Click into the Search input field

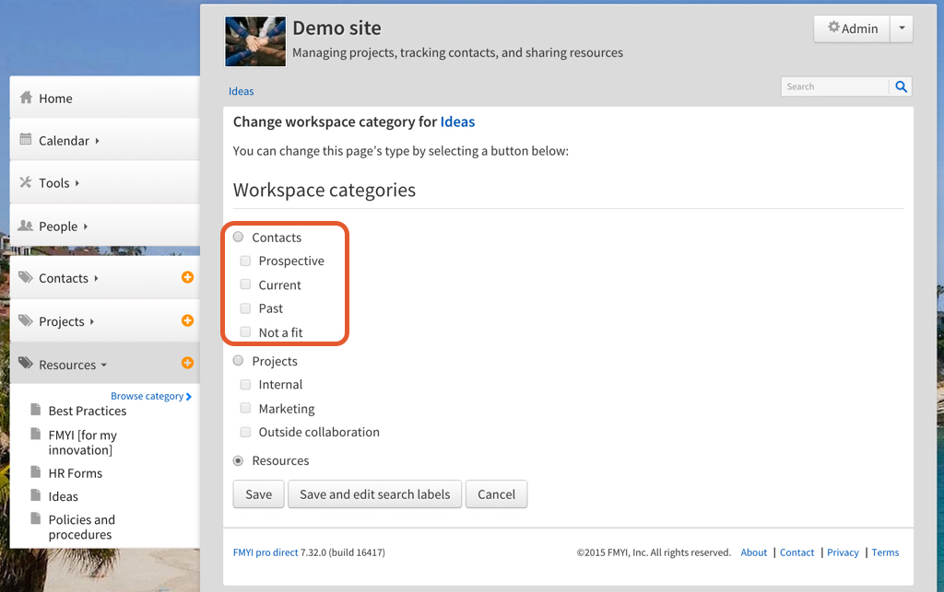click(x=834, y=87)
